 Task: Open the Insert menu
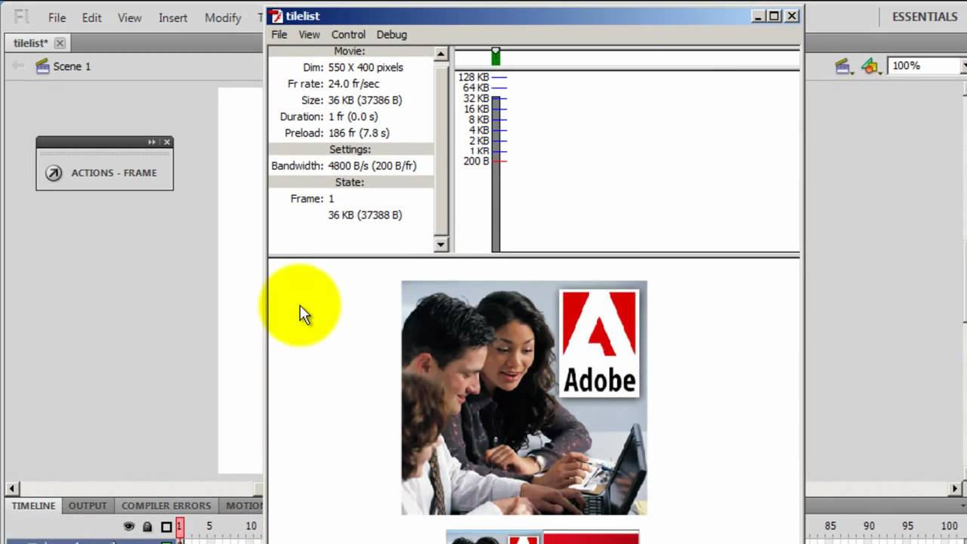(173, 17)
